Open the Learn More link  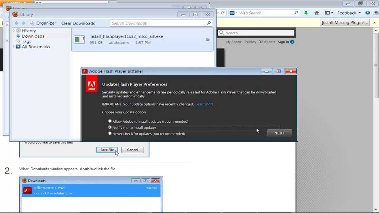click(204, 104)
